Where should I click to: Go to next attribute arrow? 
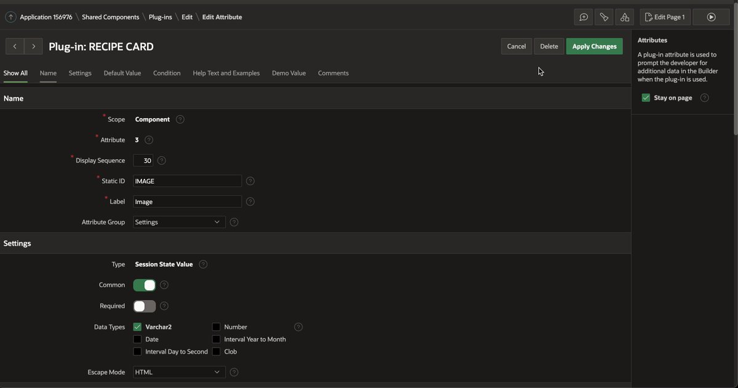[x=34, y=46]
